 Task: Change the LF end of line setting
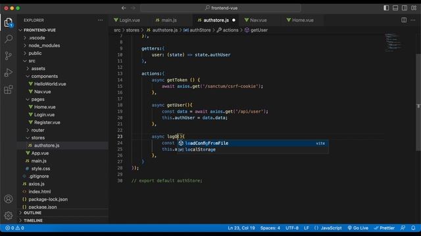pyautogui.click(x=307, y=228)
